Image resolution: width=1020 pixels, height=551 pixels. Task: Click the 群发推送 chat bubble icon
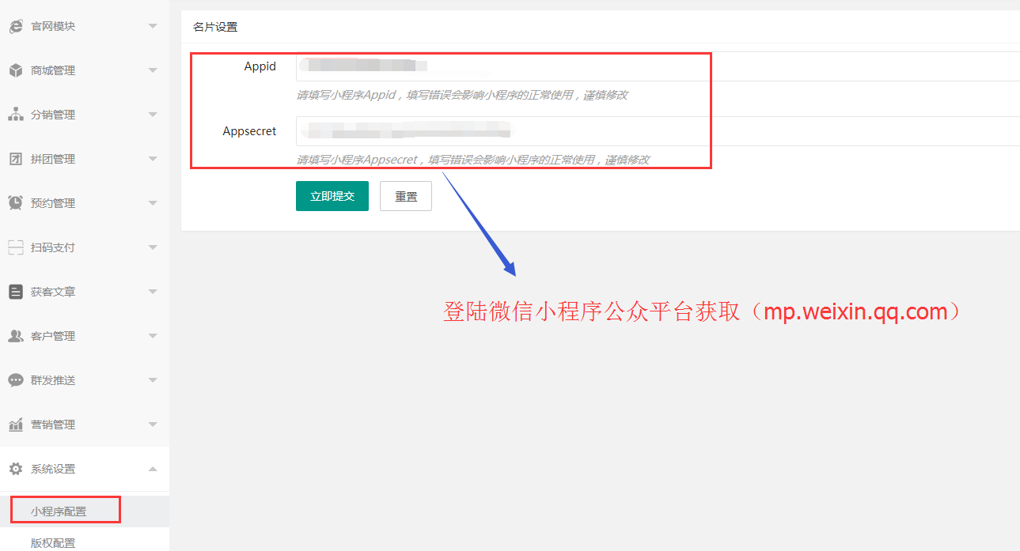tap(15, 380)
